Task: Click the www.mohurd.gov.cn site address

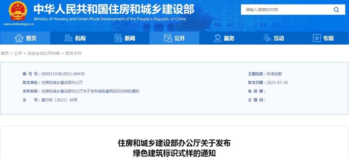Action: click(19, 24)
